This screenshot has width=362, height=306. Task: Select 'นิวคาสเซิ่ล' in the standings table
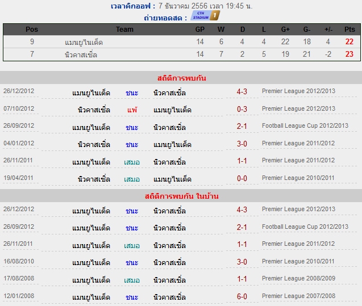click(x=81, y=55)
